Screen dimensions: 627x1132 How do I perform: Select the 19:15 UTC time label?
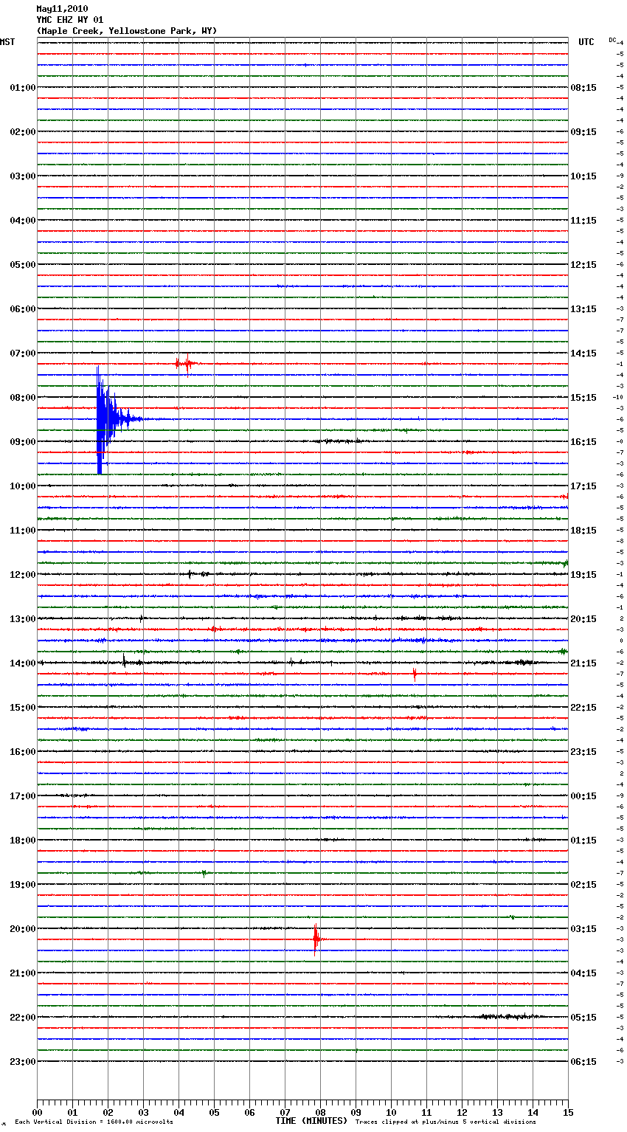pos(583,575)
